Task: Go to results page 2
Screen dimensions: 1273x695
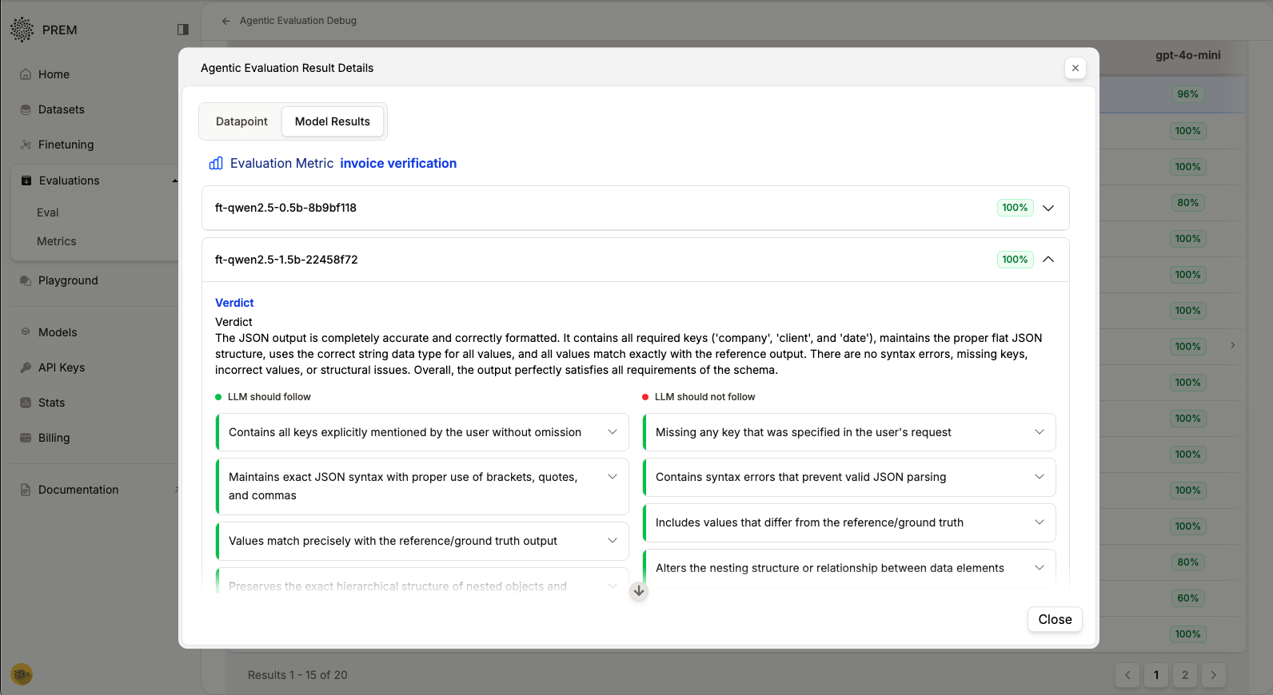Action: pos(1185,675)
